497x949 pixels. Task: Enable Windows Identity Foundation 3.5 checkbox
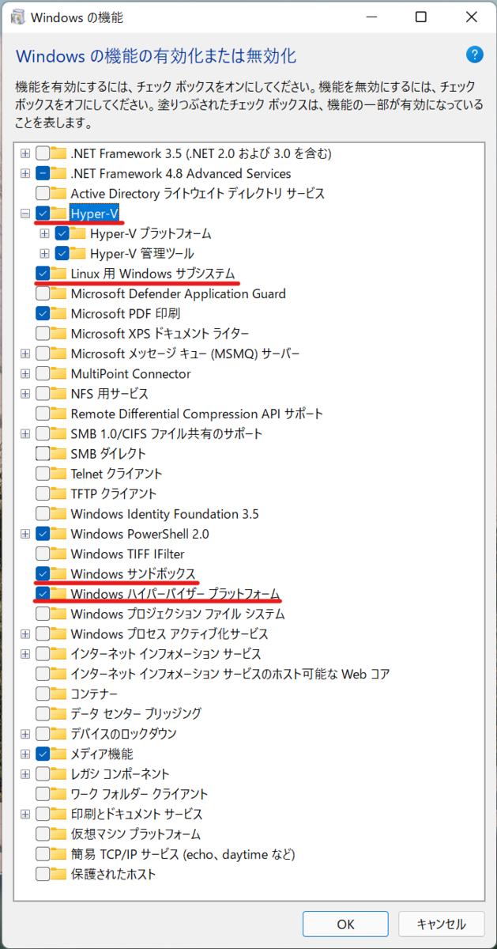pyautogui.click(x=43, y=513)
